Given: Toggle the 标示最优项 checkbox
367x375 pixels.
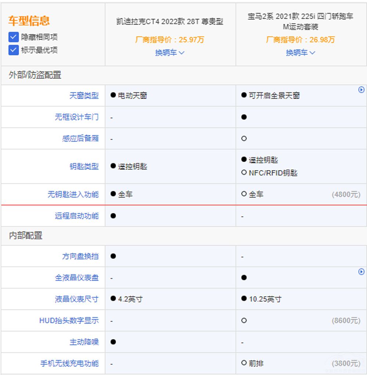Looking at the screenshot, I should click(14, 50).
